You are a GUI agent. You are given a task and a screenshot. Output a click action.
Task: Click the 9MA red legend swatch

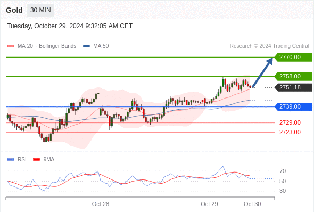click(36, 160)
